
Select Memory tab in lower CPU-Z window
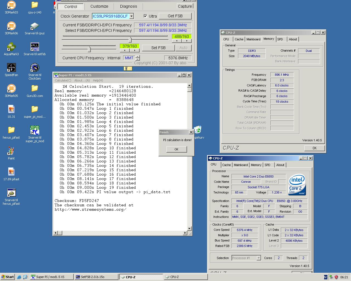point(256,165)
